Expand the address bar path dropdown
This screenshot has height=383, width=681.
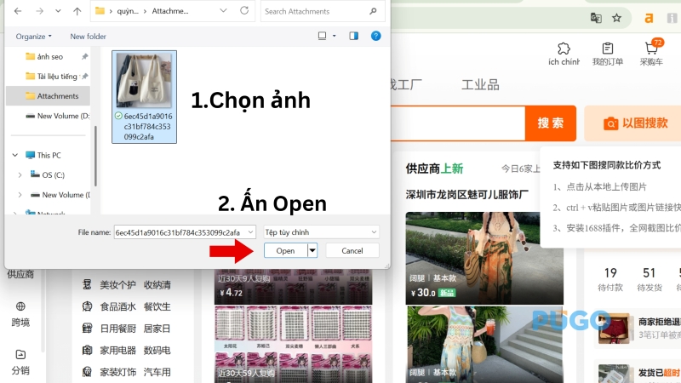click(223, 11)
